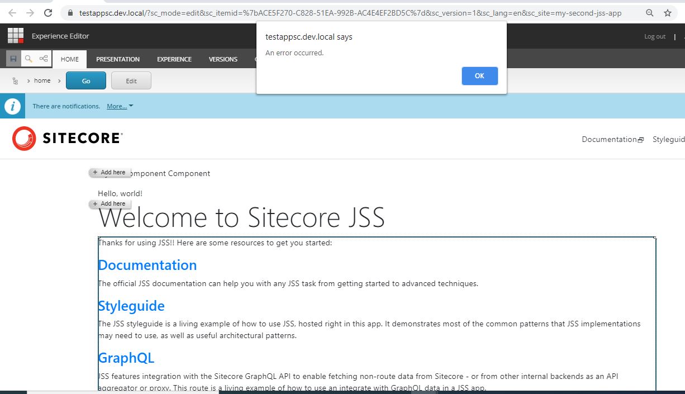Image resolution: width=685 pixels, height=394 pixels.
Task: Select the VERSIONS tab
Action: point(222,59)
